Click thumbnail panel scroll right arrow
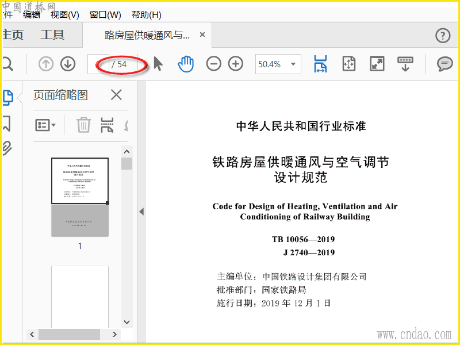The height and width of the screenshot is (345, 460). [x=114, y=334]
